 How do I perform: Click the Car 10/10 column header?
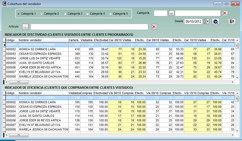[190, 40]
